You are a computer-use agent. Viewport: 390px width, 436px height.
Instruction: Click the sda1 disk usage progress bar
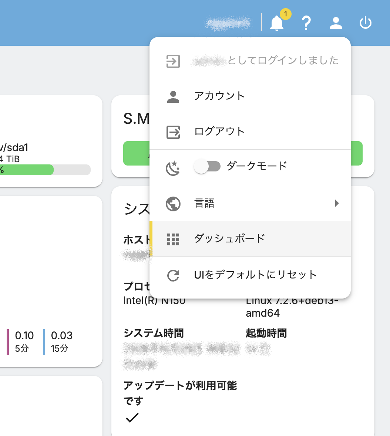45,170
